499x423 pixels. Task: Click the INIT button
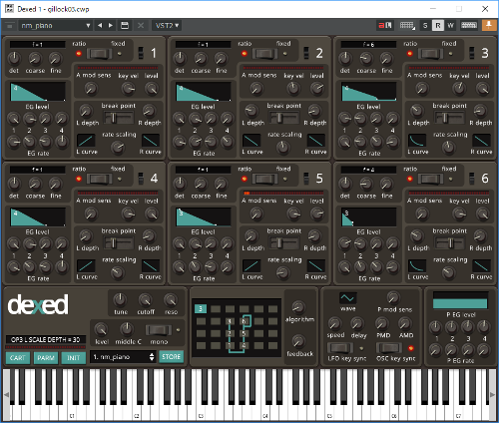[74, 358]
